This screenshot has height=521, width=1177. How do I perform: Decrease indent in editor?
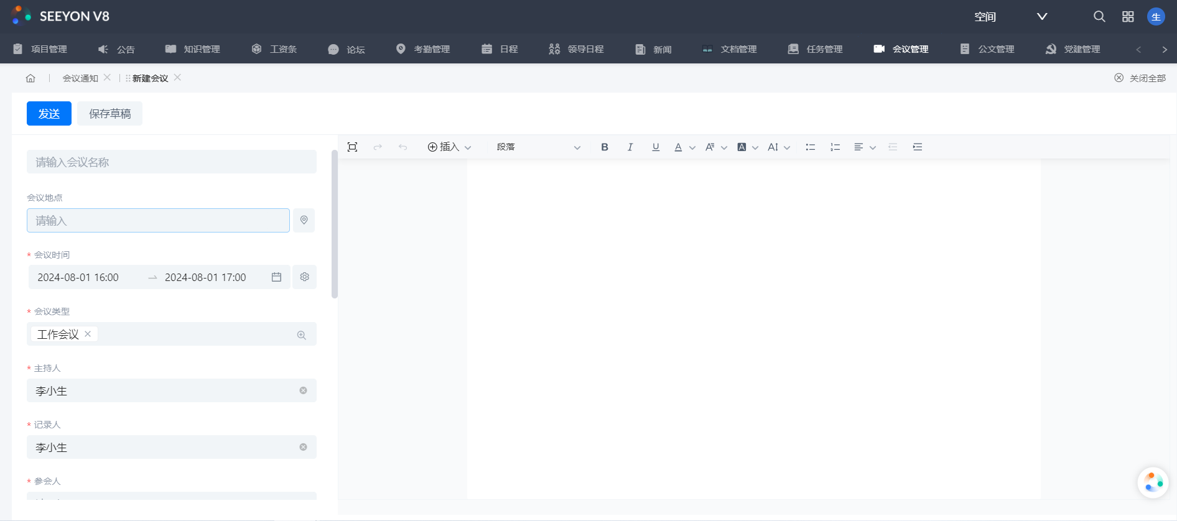tap(893, 147)
